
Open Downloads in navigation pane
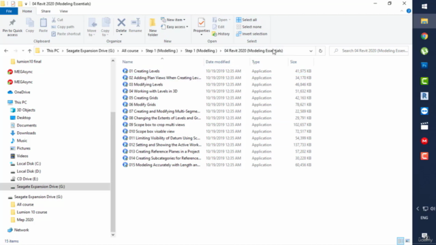click(x=26, y=133)
